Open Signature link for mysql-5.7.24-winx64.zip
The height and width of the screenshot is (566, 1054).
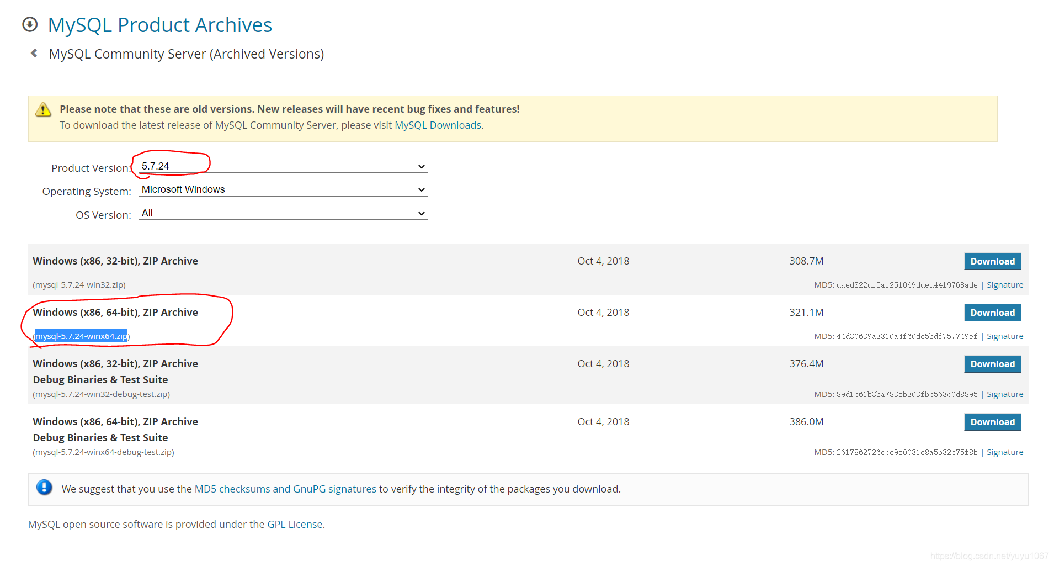(1005, 336)
